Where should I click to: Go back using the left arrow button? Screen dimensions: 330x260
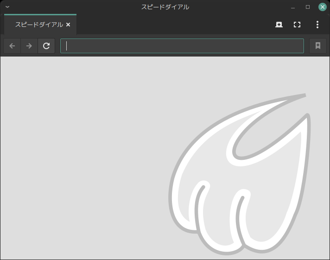[x=12, y=46]
